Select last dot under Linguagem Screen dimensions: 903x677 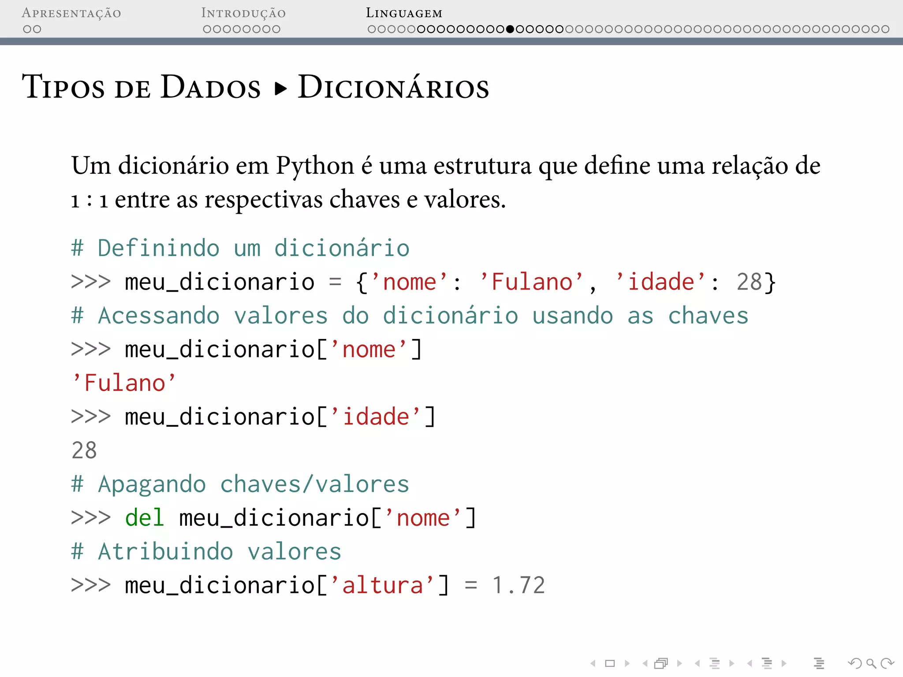(885, 30)
